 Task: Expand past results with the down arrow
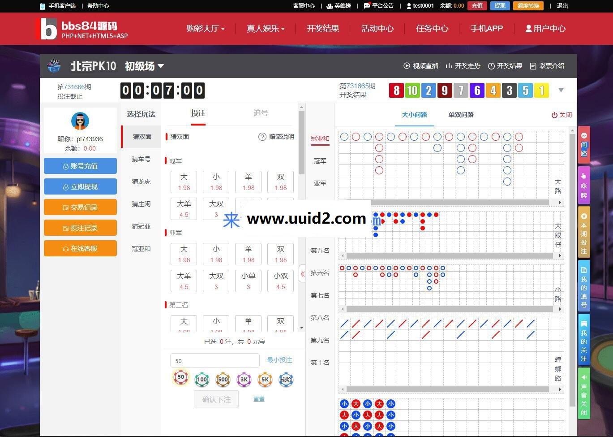(x=561, y=90)
